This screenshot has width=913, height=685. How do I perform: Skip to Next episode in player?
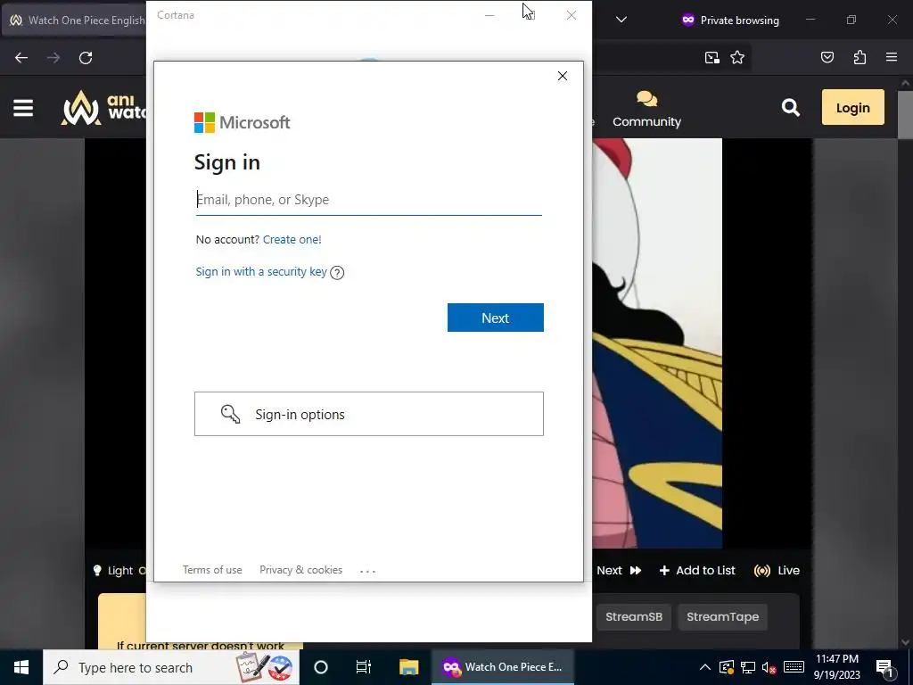pos(619,570)
